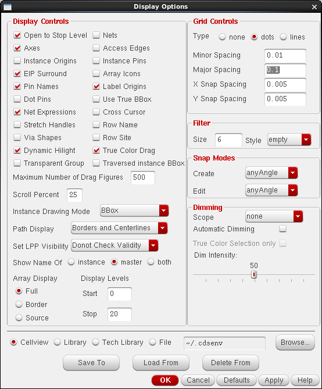
Task: Select Tech Library save target
Action: point(95,342)
